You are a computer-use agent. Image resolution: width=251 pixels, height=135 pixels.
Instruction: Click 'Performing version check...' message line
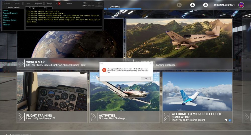46,13
